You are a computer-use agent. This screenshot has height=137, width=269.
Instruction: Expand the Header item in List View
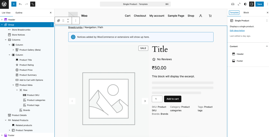2,20
